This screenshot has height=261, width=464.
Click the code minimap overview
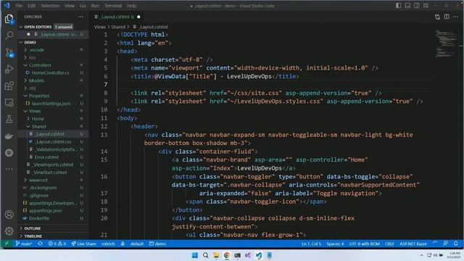click(446, 43)
